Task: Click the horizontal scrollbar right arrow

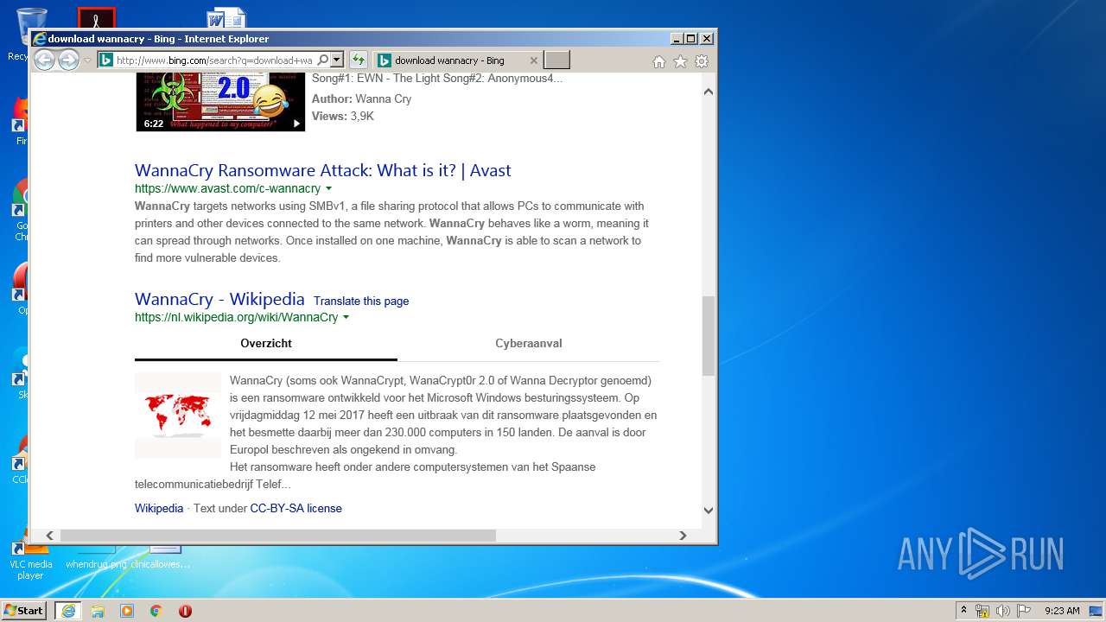Action: (683, 536)
